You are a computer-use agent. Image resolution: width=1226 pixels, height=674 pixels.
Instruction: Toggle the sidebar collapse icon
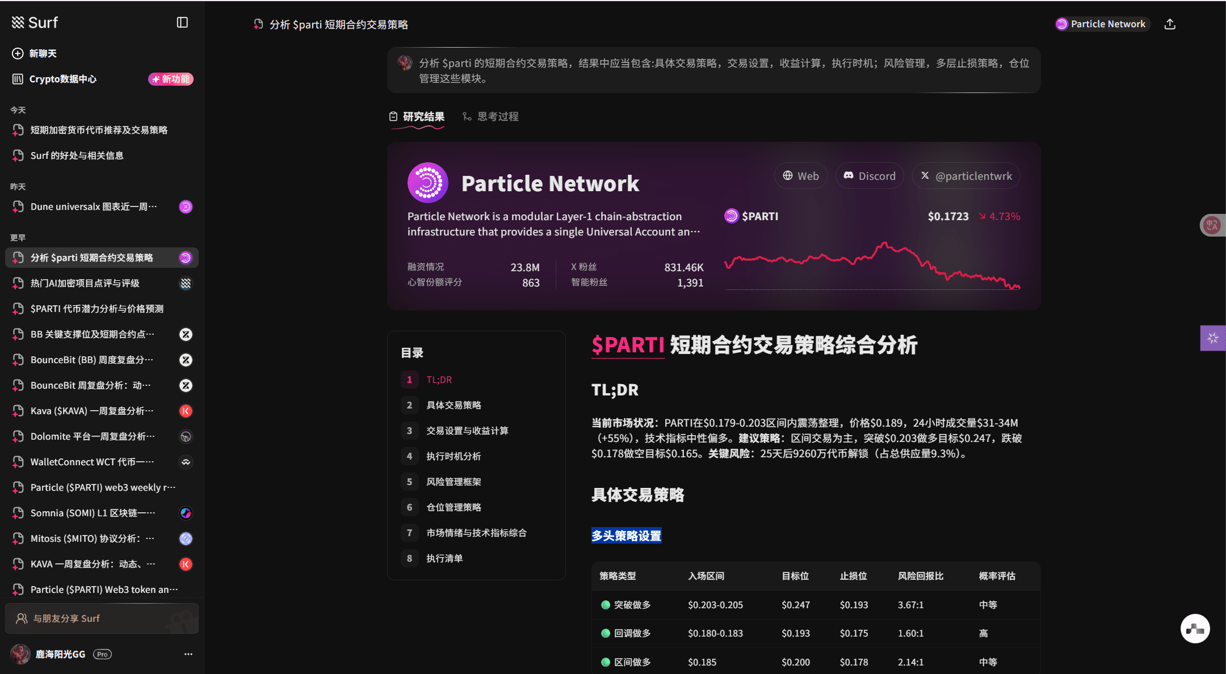(182, 22)
